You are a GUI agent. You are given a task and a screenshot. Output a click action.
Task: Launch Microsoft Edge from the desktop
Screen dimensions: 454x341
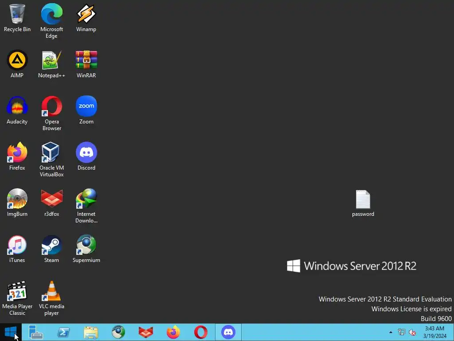(x=51, y=21)
